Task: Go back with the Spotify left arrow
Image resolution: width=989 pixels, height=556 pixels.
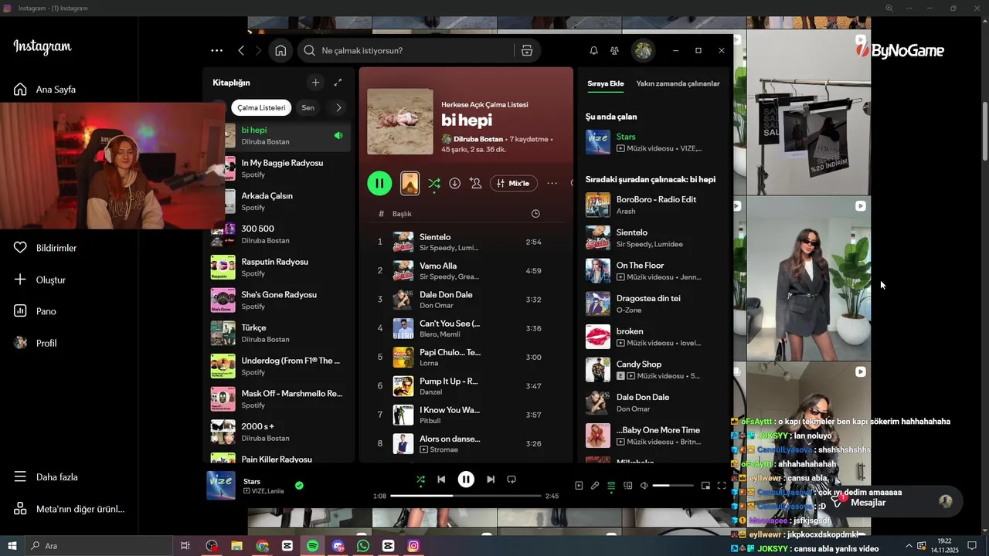Action: point(241,50)
